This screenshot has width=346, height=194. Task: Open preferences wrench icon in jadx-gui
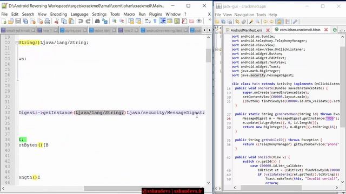(x=295, y=22)
